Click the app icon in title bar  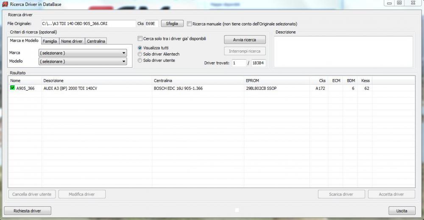pos(5,4)
